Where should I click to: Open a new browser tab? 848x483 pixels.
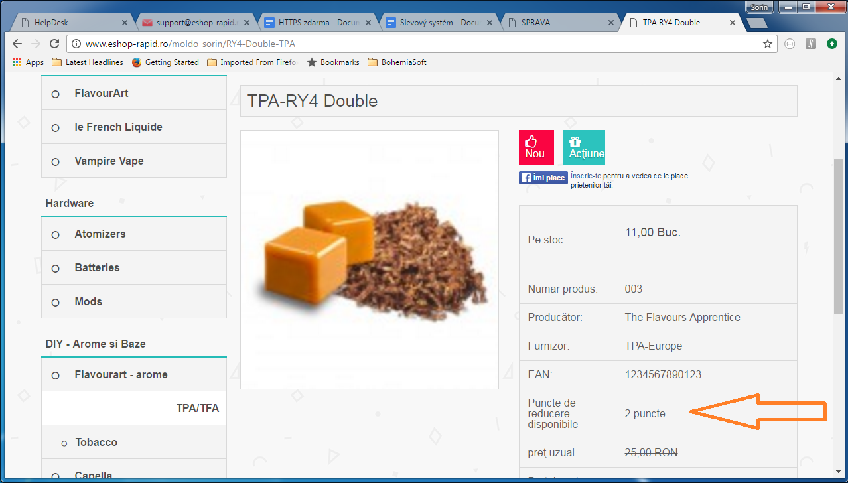757,23
